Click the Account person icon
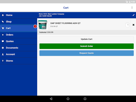136x102 pixels. click(x=3, y=54)
